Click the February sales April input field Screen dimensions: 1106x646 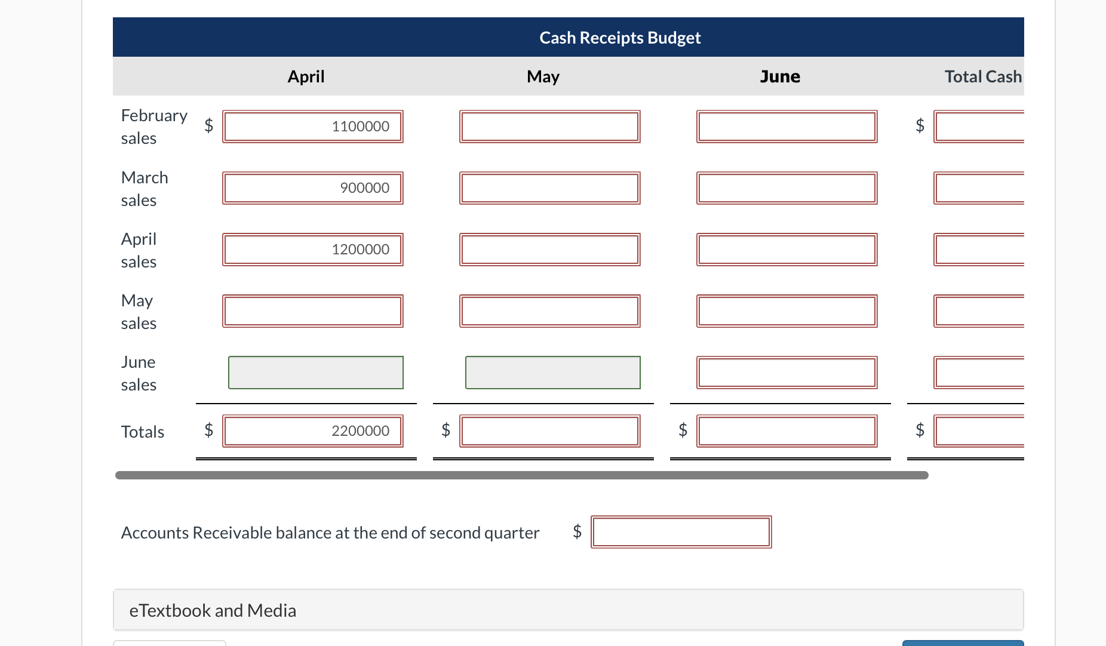pos(313,127)
